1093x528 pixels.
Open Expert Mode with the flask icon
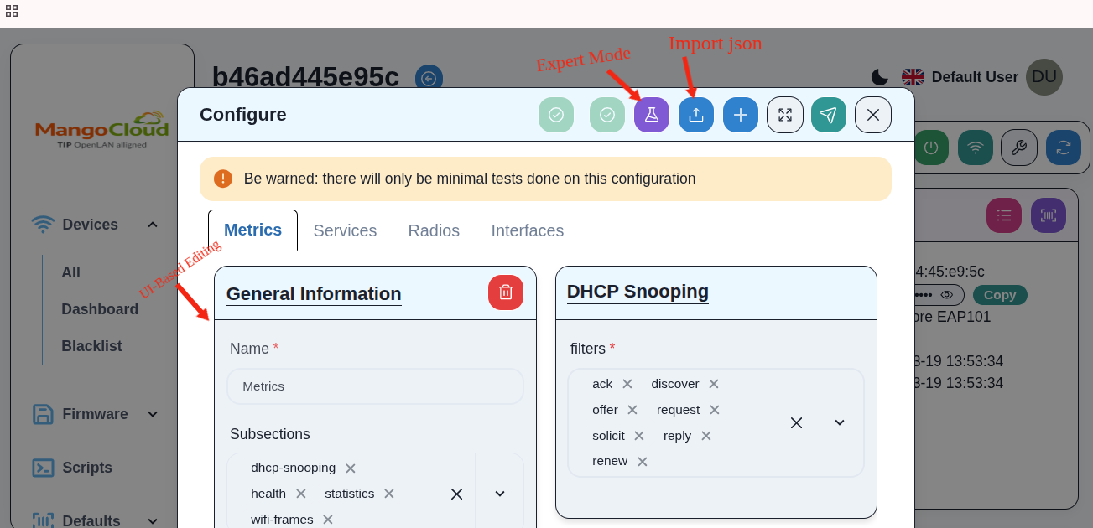coord(651,115)
